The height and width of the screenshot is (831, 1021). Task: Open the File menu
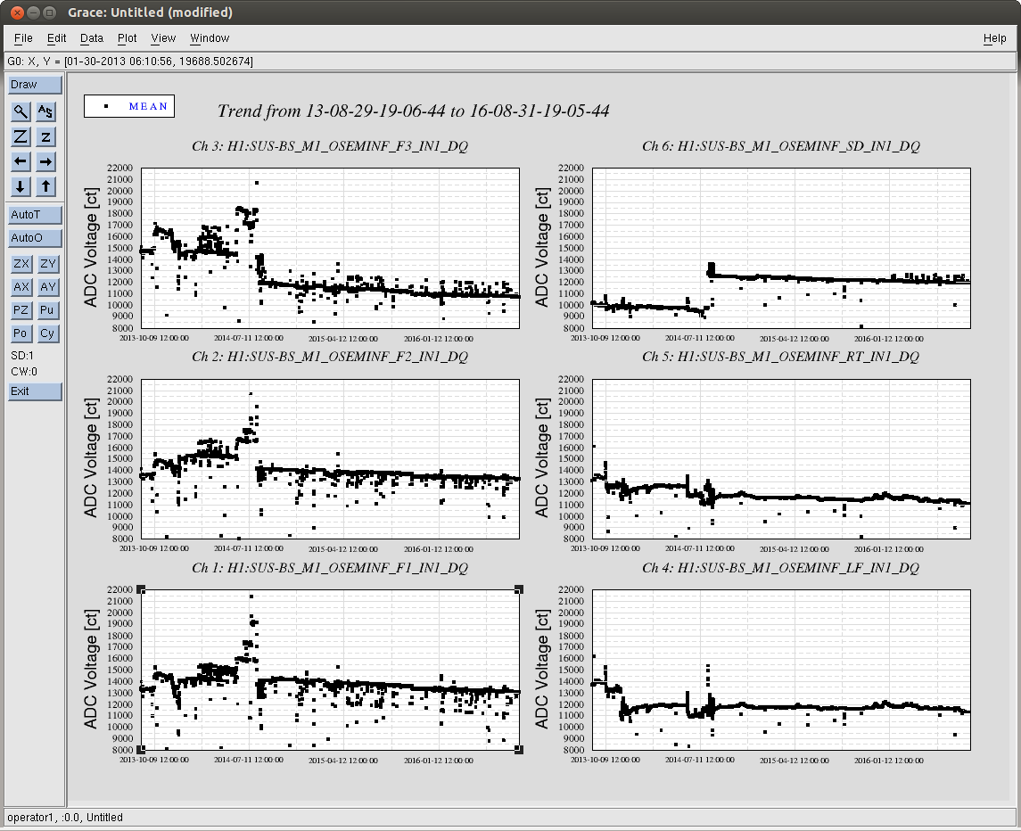point(23,38)
